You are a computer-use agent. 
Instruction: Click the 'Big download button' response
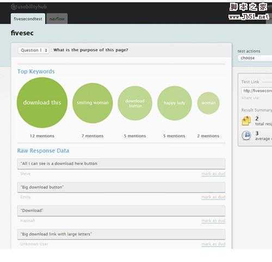click(121, 187)
